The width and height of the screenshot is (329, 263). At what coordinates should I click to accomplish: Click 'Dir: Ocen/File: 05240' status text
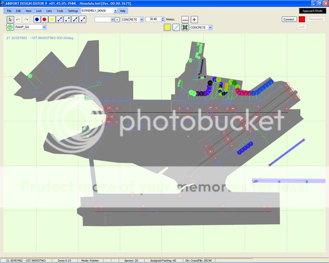point(199,261)
